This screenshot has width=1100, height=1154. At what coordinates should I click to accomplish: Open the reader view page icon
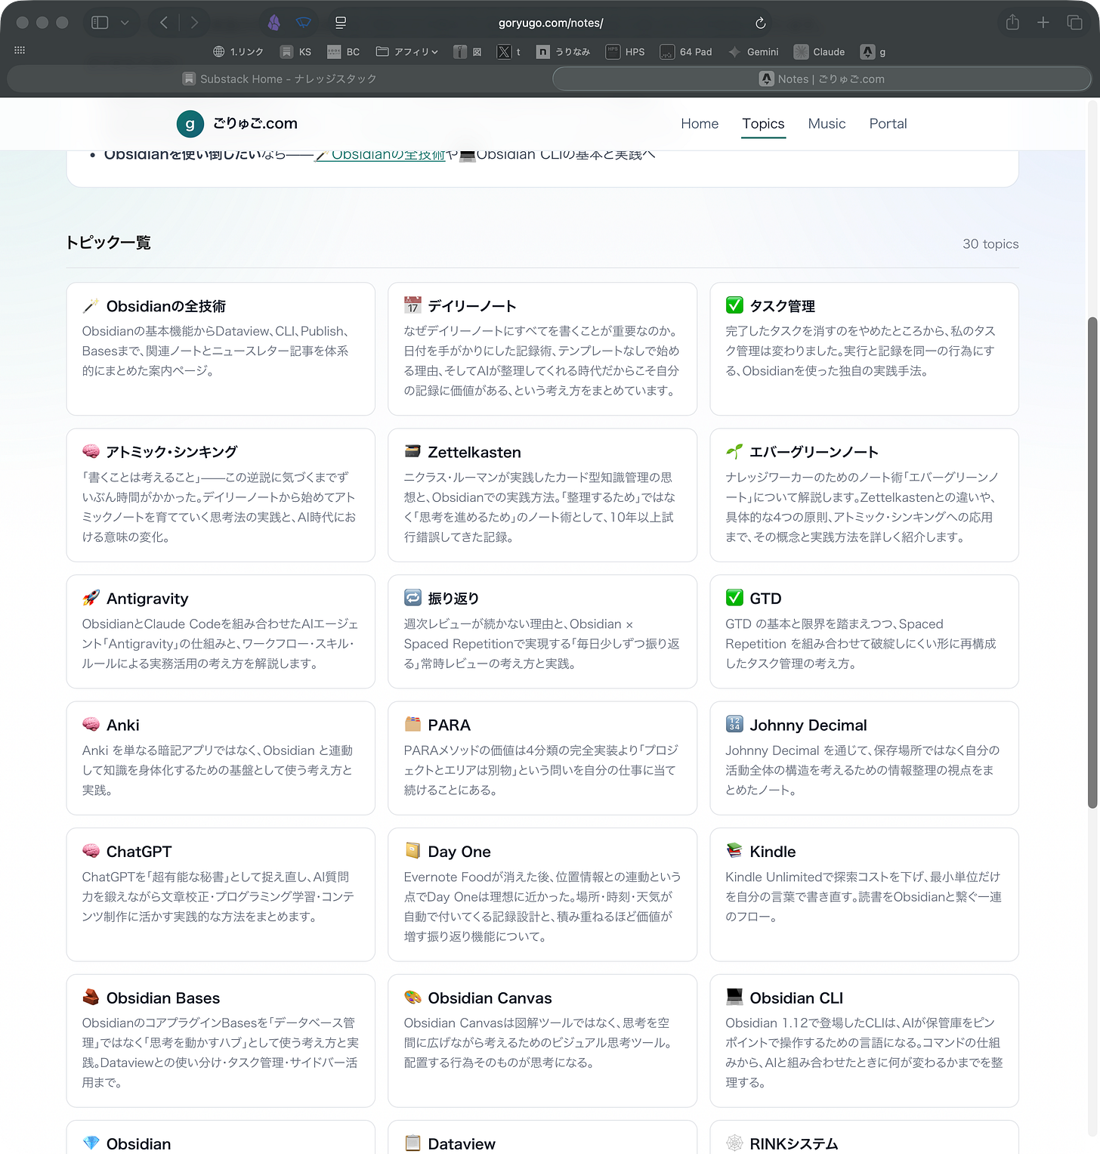pos(341,23)
